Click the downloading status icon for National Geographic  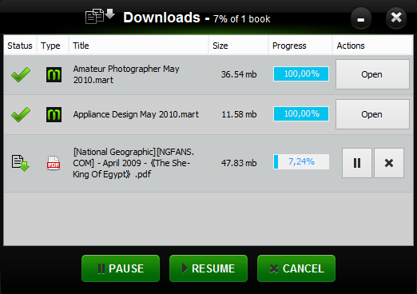tap(21, 163)
